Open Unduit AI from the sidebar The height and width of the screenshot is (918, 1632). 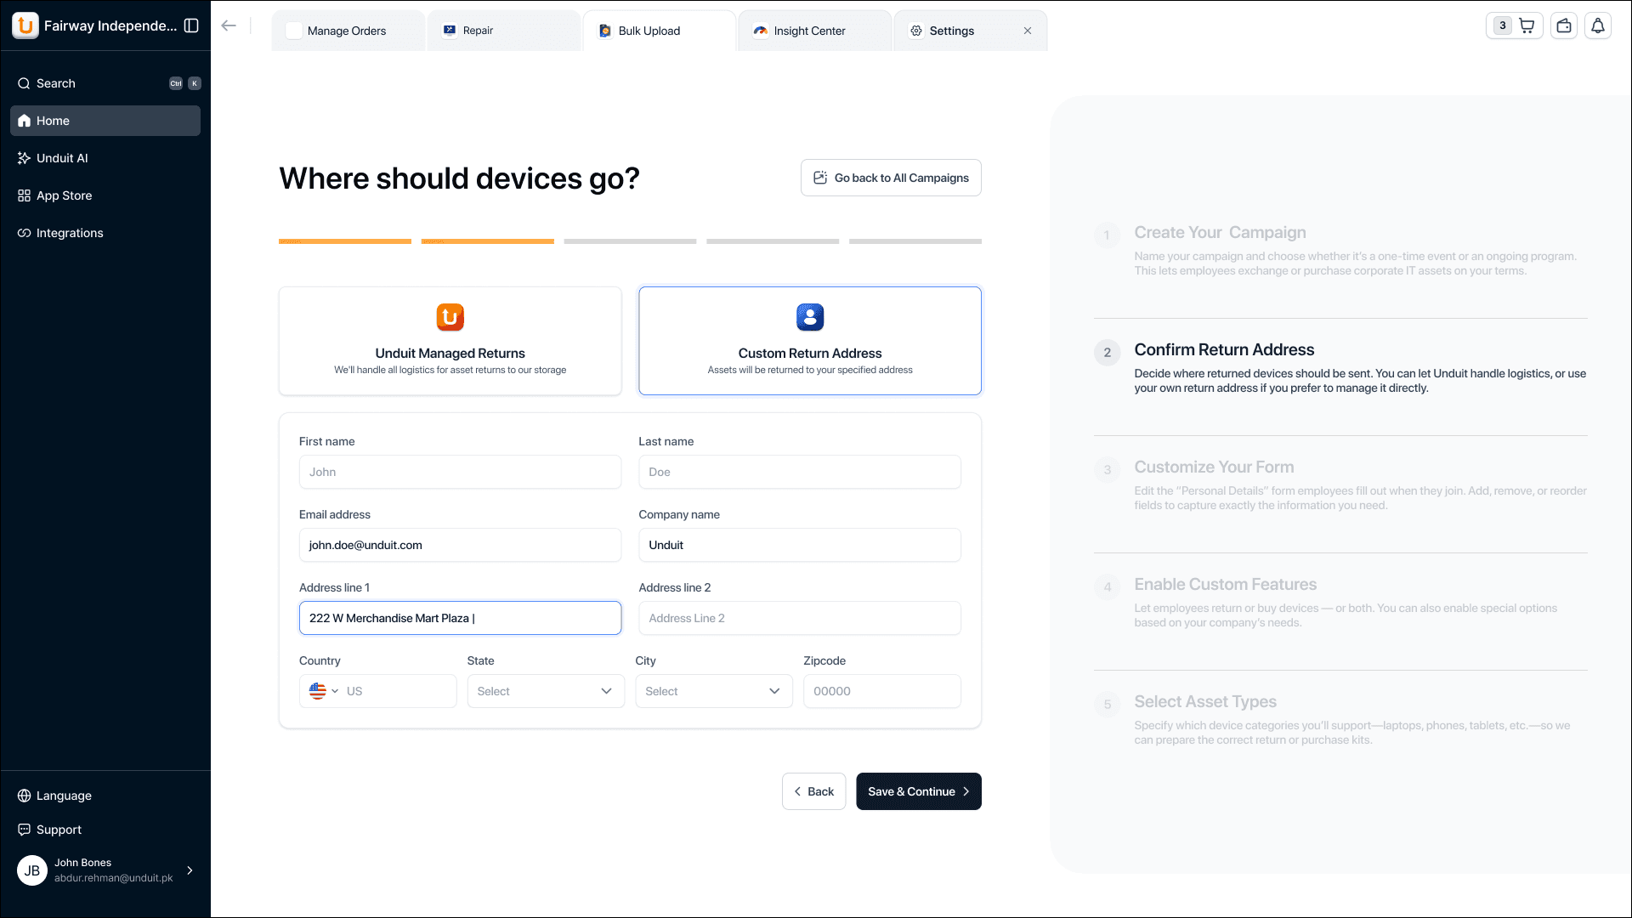61,158
